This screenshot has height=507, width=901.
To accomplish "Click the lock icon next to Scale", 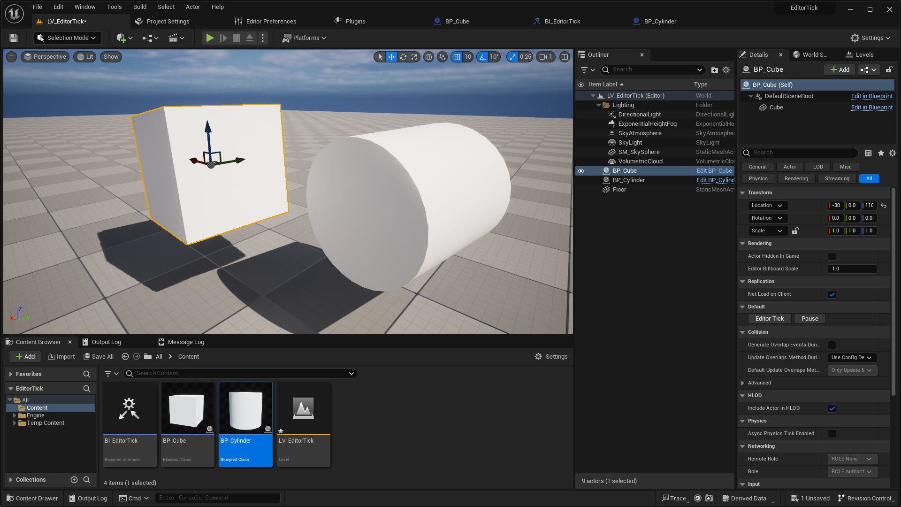I will [795, 231].
